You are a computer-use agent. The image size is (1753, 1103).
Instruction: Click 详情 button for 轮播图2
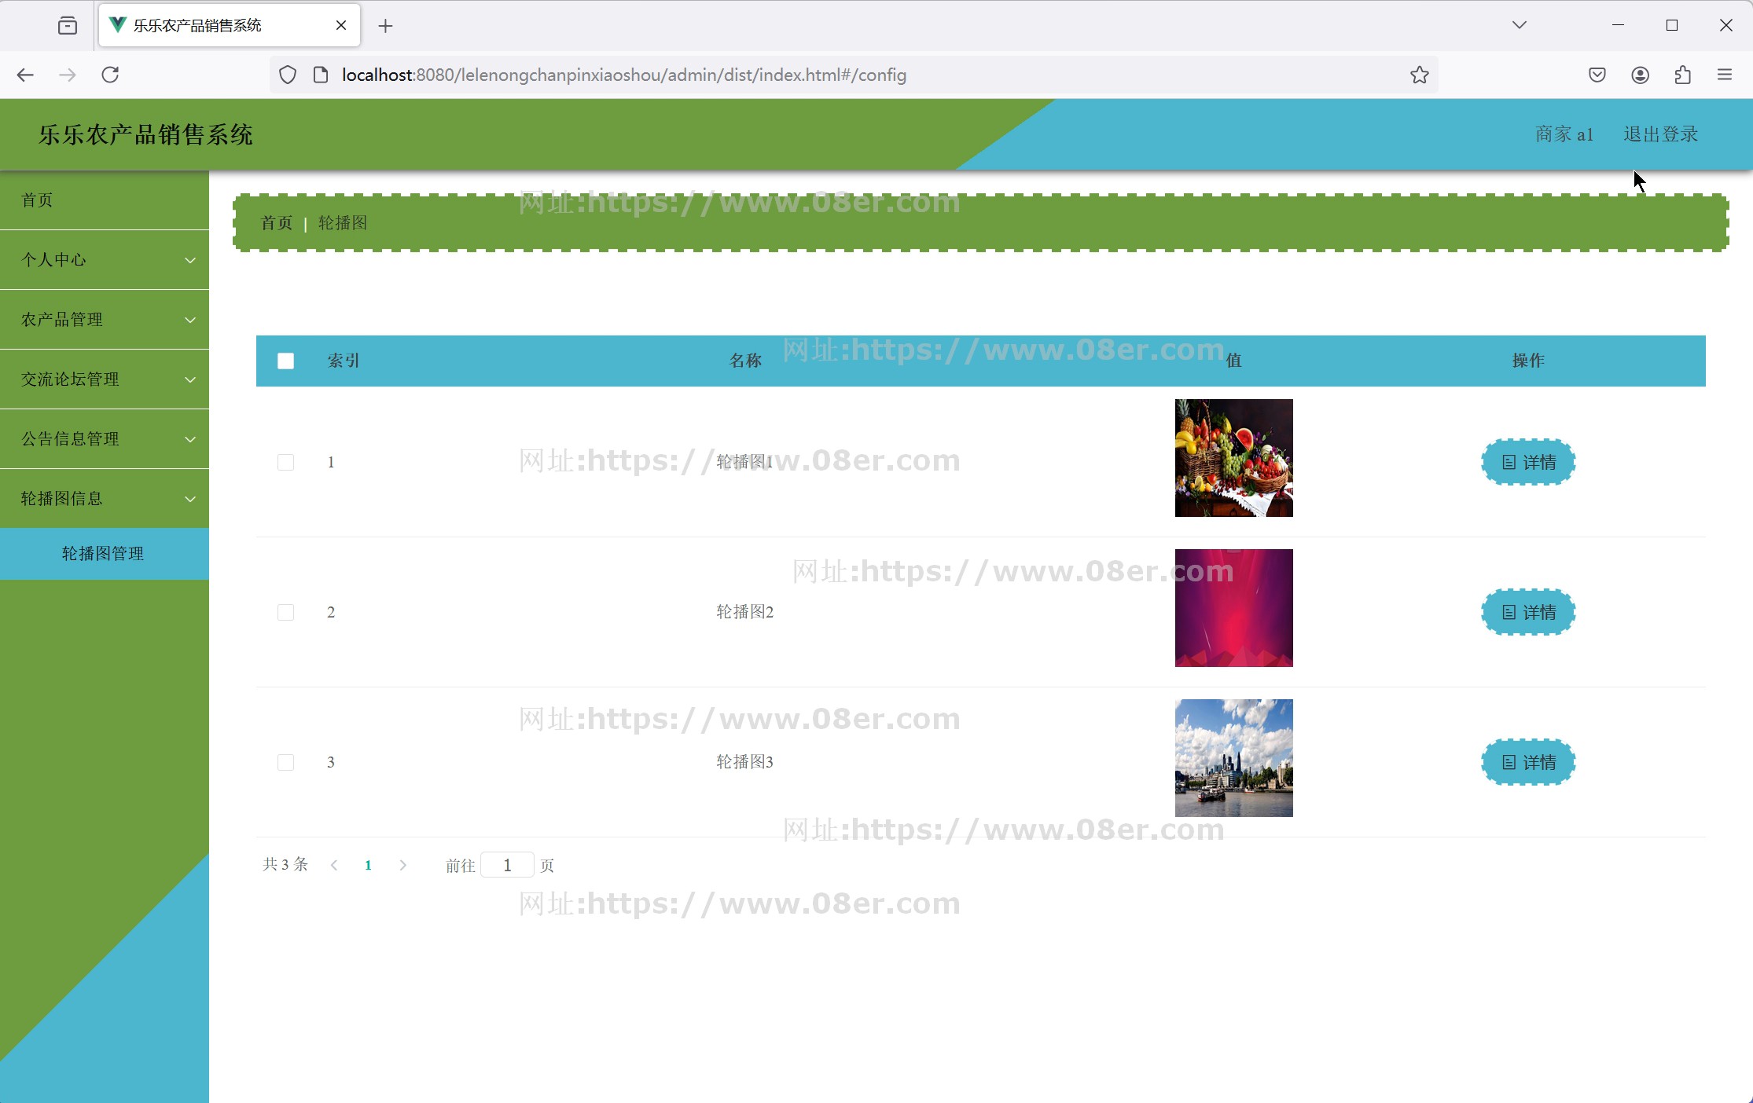click(x=1528, y=612)
